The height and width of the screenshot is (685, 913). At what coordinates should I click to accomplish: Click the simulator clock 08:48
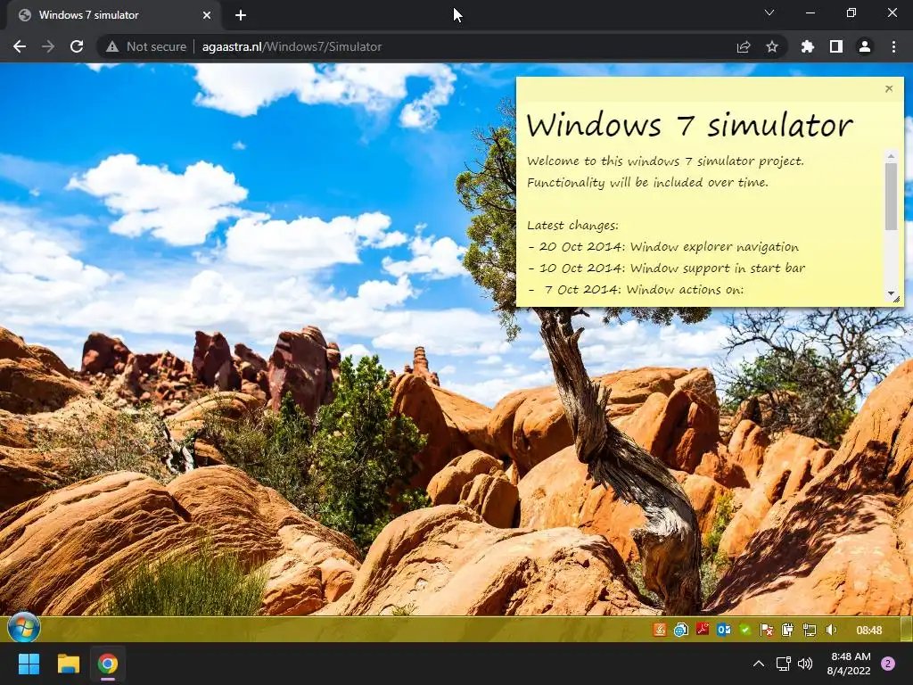click(x=868, y=631)
